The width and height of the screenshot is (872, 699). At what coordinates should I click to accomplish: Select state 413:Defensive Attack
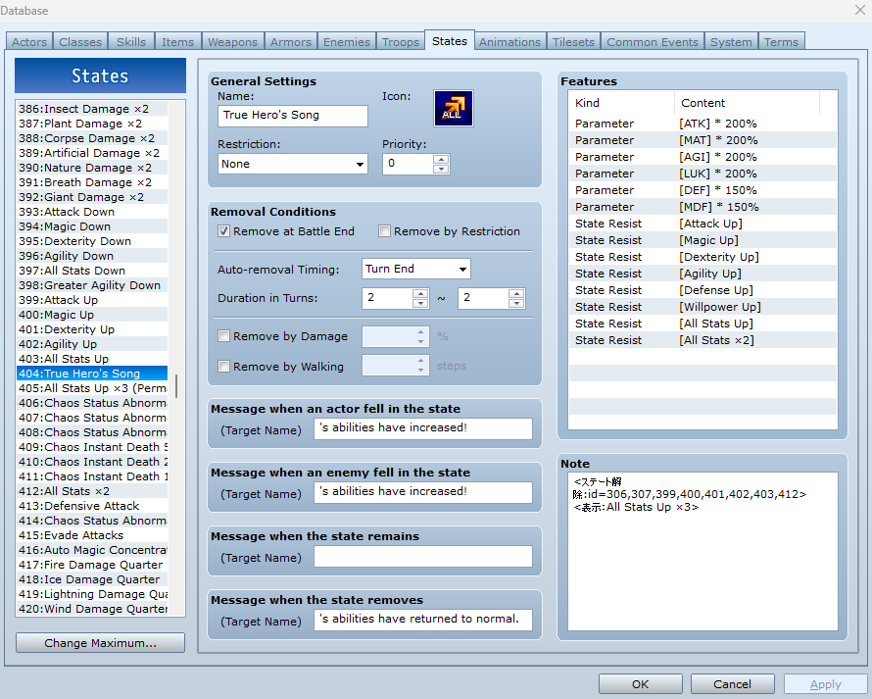click(x=92, y=506)
